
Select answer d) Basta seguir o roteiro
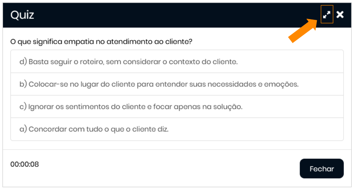click(128, 62)
